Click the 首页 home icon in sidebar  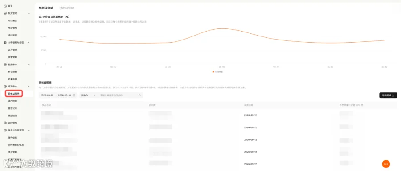[5, 6]
